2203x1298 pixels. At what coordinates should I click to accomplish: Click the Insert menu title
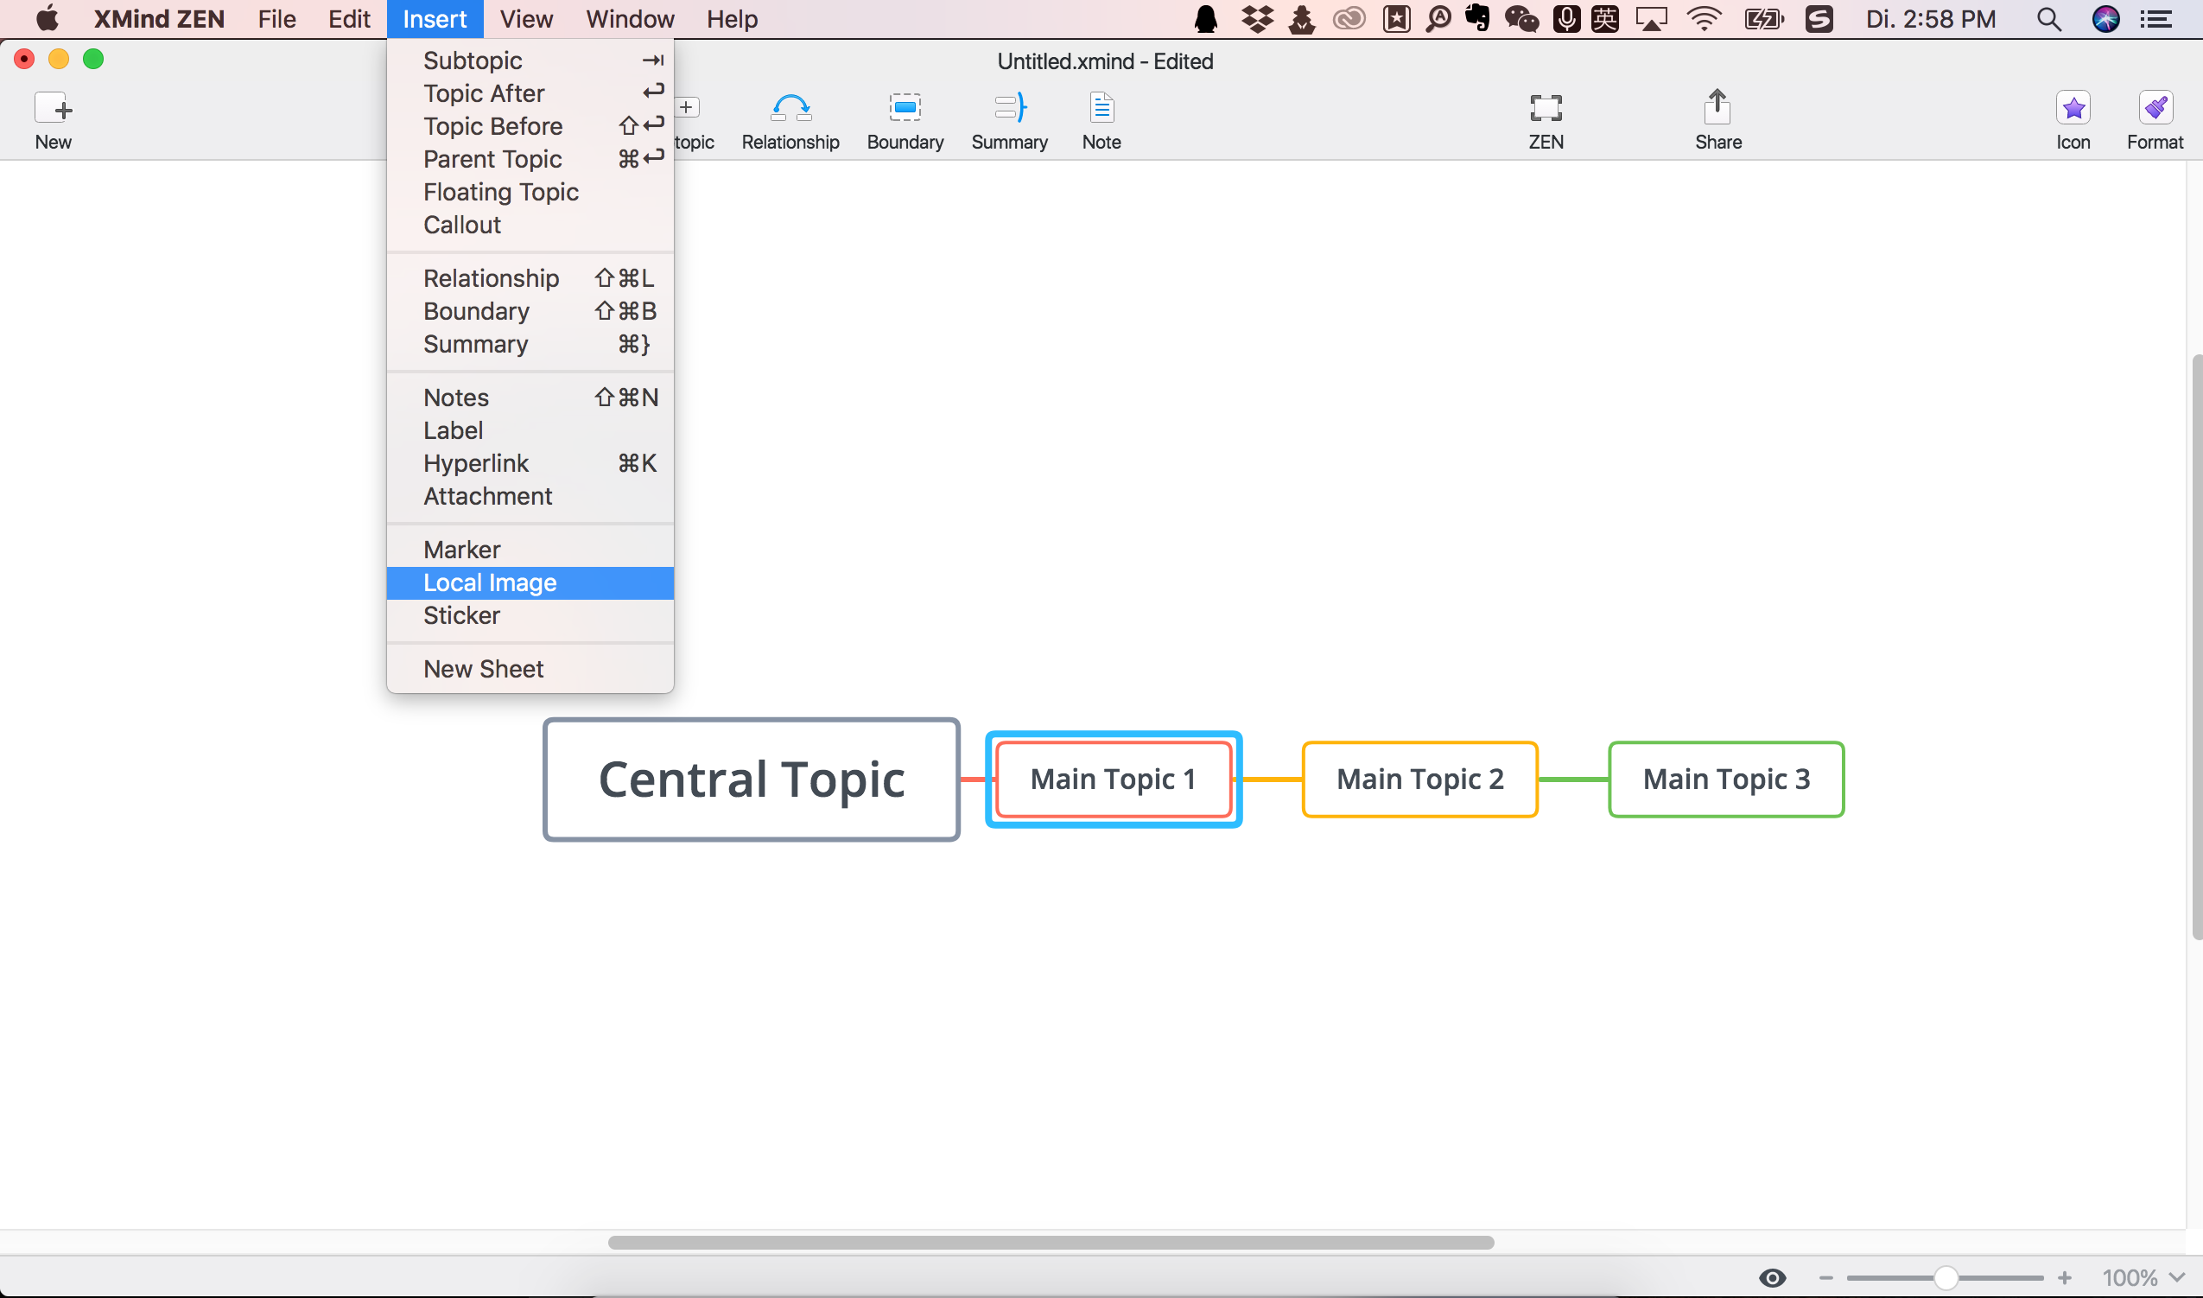coord(435,19)
